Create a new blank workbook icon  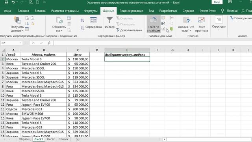38,2
